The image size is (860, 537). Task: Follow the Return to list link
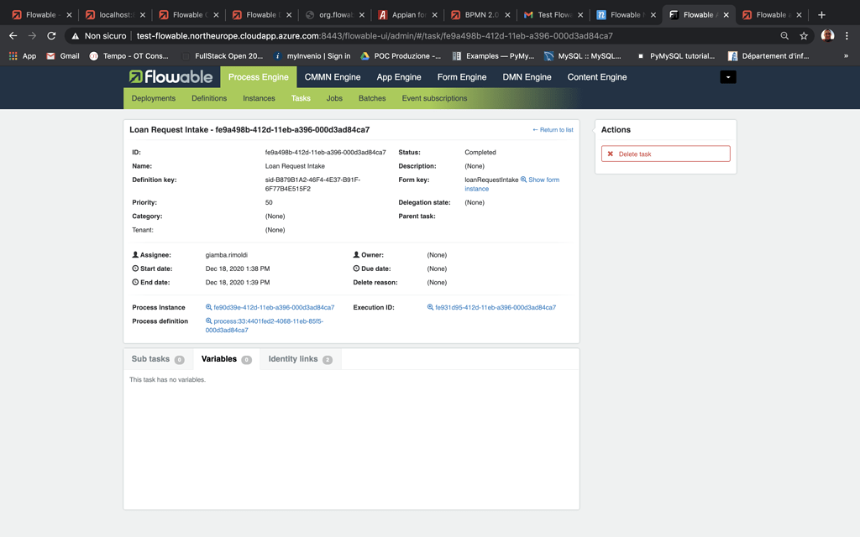(x=553, y=130)
